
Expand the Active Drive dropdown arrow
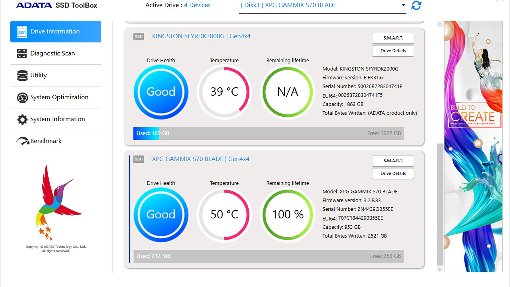pyautogui.click(x=403, y=5)
